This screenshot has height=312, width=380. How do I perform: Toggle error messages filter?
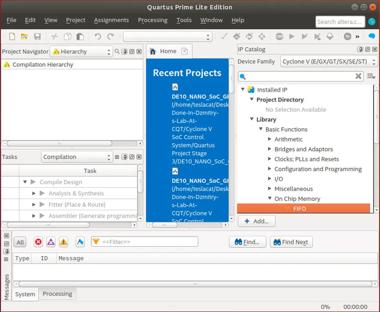pos(38,242)
